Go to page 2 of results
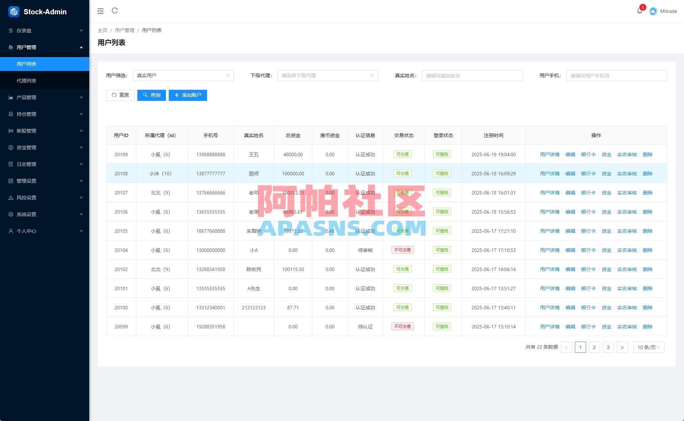The image size is (684, 421). tap(594, 347)
